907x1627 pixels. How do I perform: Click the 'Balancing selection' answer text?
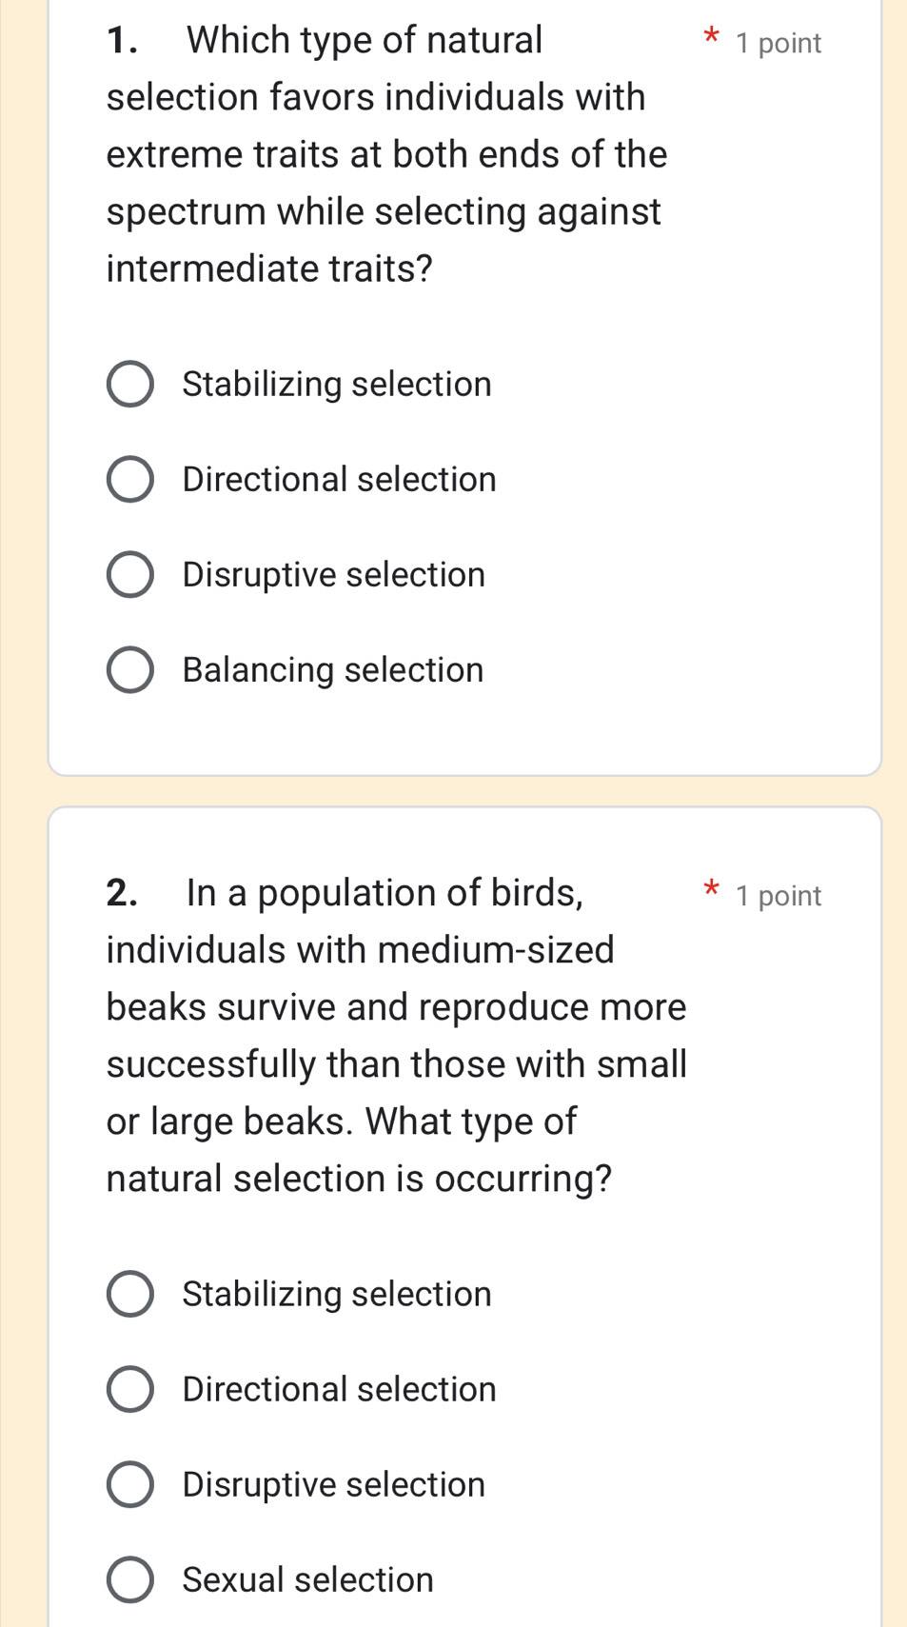[331, 669]
